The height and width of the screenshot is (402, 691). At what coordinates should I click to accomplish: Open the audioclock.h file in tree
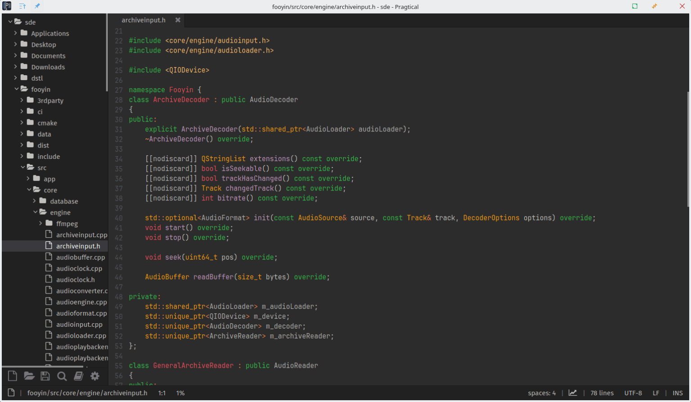pyautogui.click(x=76, y=280)
